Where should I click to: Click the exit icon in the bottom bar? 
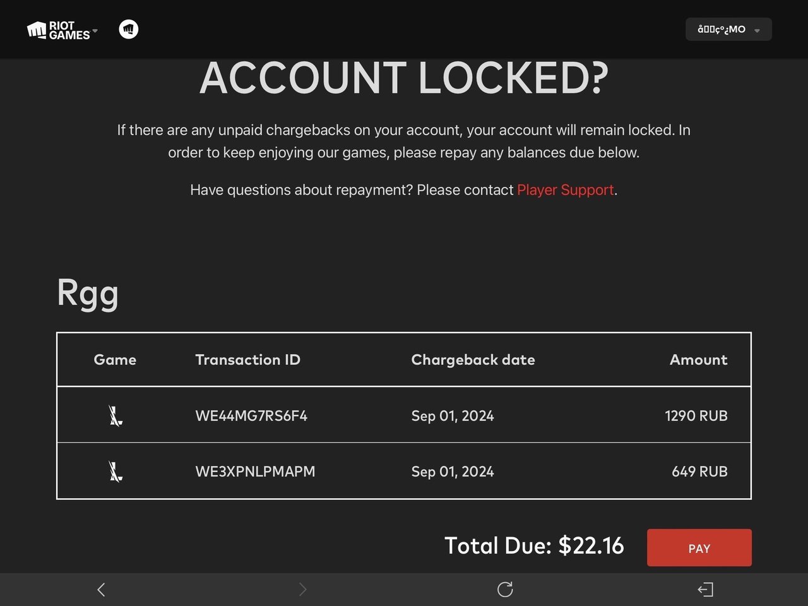pos(706,590)
